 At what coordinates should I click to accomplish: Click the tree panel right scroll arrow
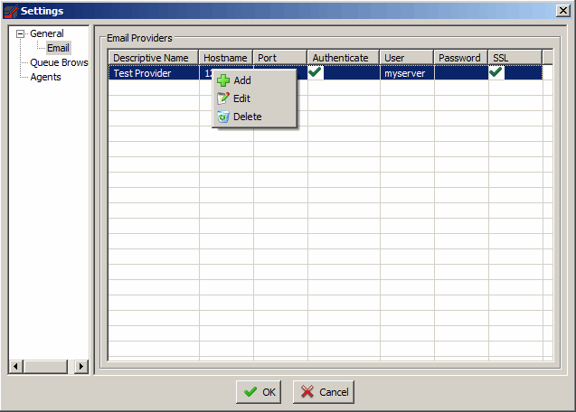click(x=81, y=366)
